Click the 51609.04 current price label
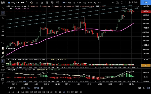 [146, 12]
